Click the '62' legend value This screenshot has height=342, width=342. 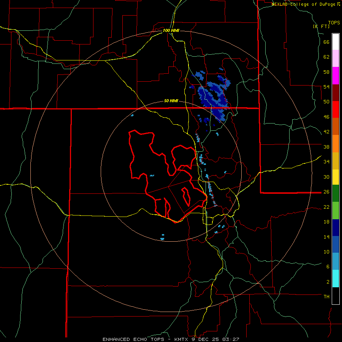pyautogui.click(x=326, y=57)
